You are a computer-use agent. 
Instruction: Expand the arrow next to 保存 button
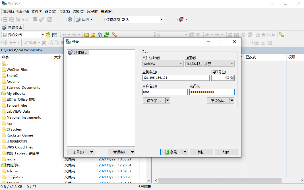coord(167,101)
